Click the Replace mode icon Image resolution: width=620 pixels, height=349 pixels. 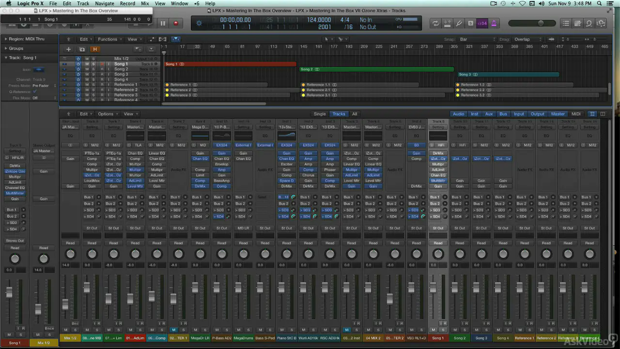tap(447, 23)
